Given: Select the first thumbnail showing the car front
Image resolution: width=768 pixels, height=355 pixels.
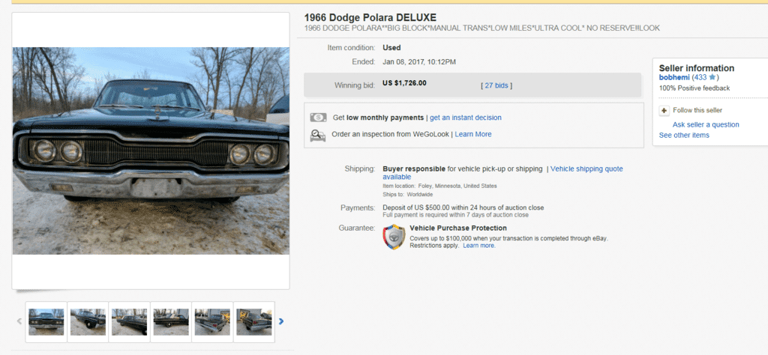Looking at the screenshot, I should point(46,322).
